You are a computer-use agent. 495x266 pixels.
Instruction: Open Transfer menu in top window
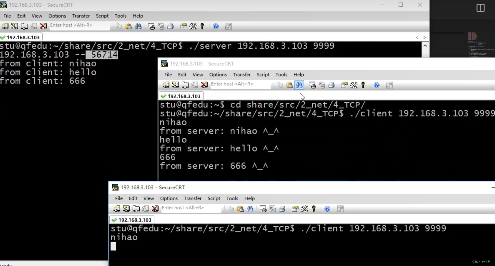[x=81, y=16]
